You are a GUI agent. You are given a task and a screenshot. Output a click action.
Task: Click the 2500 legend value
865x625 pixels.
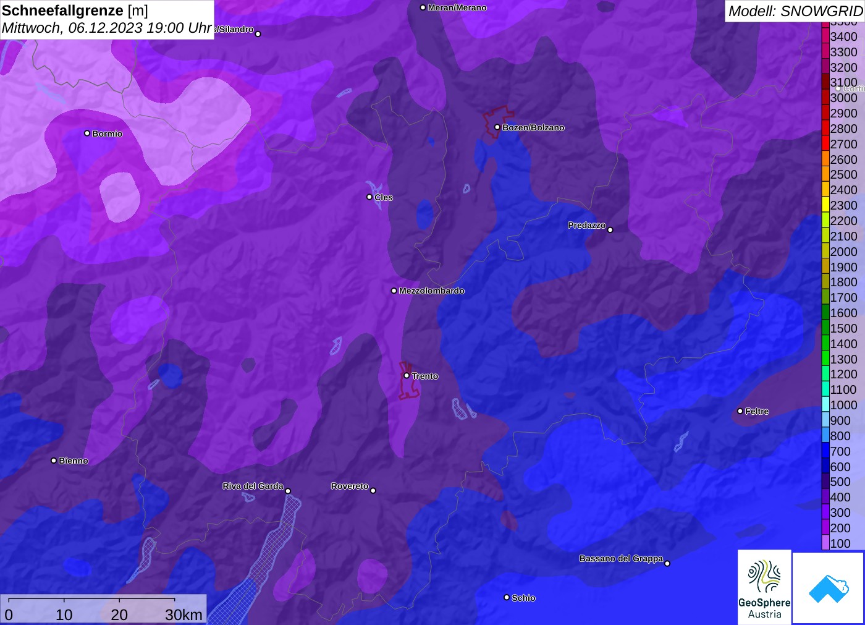click(x=844, y=174)
